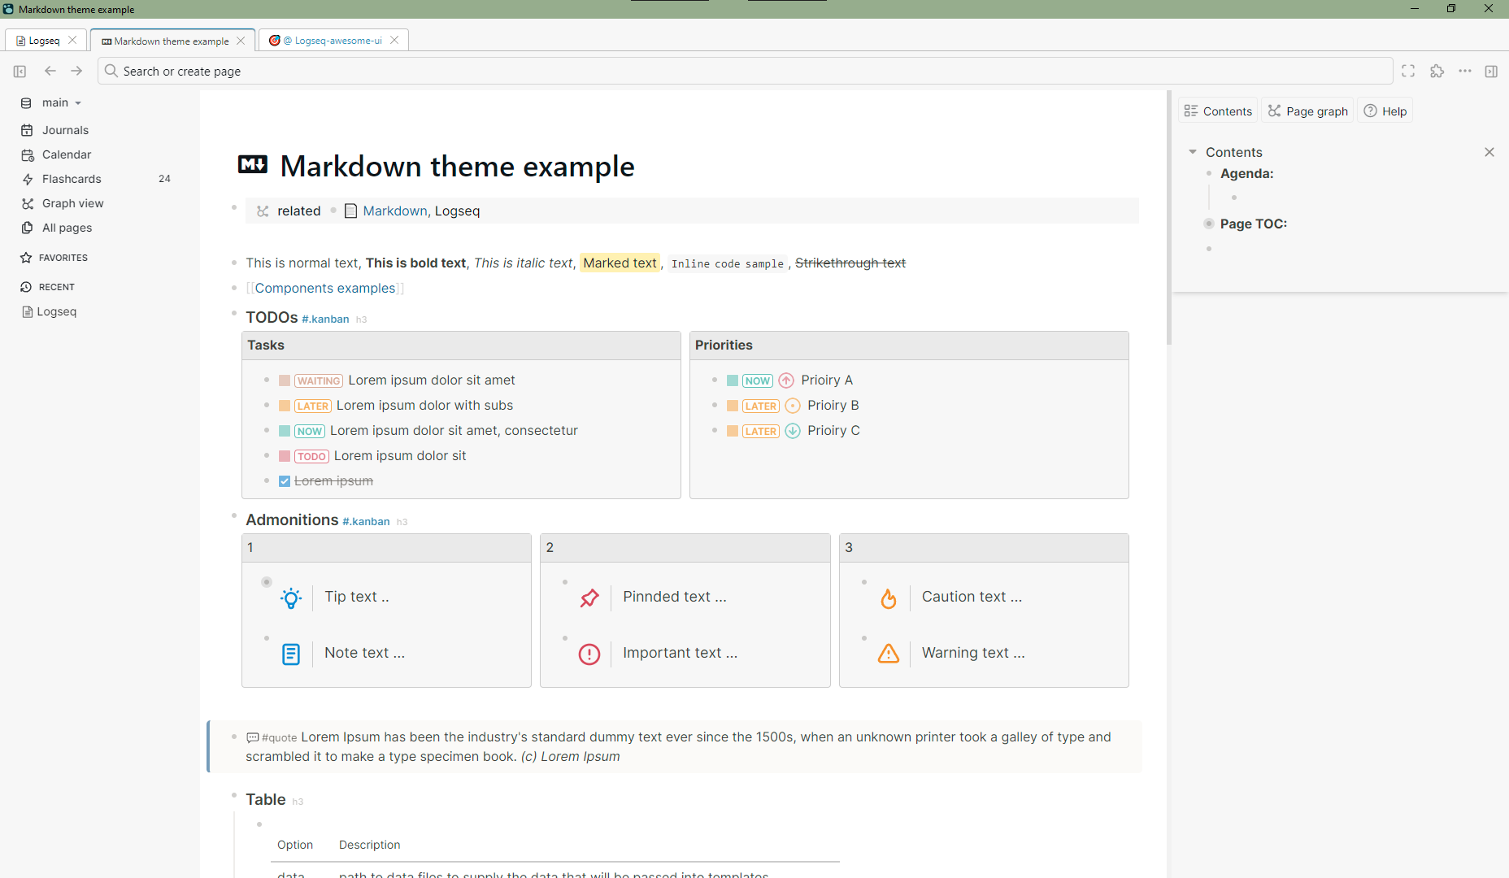Viewport: 1509px width, 878px height.
Task: Click the priority C down-arrow icon
Action: pyautogui.click(x=793, y=431)
